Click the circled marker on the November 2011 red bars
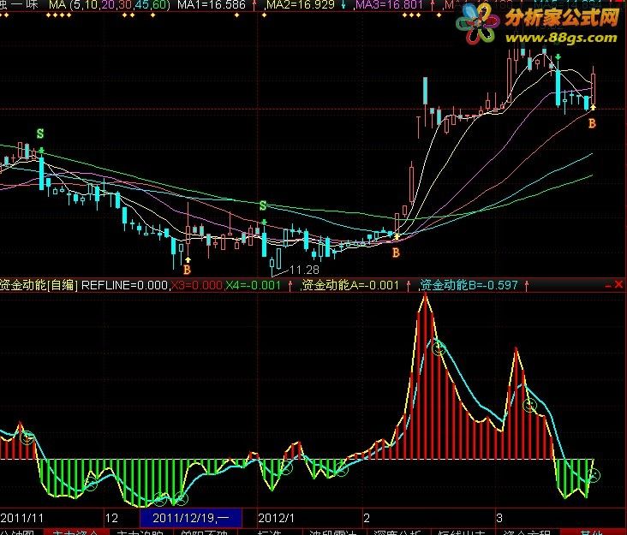 point(27,437)
